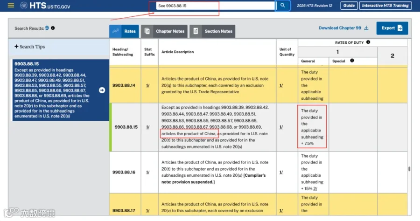Click the column 2 rates header

pyautogui.click(x=392, y=55)
